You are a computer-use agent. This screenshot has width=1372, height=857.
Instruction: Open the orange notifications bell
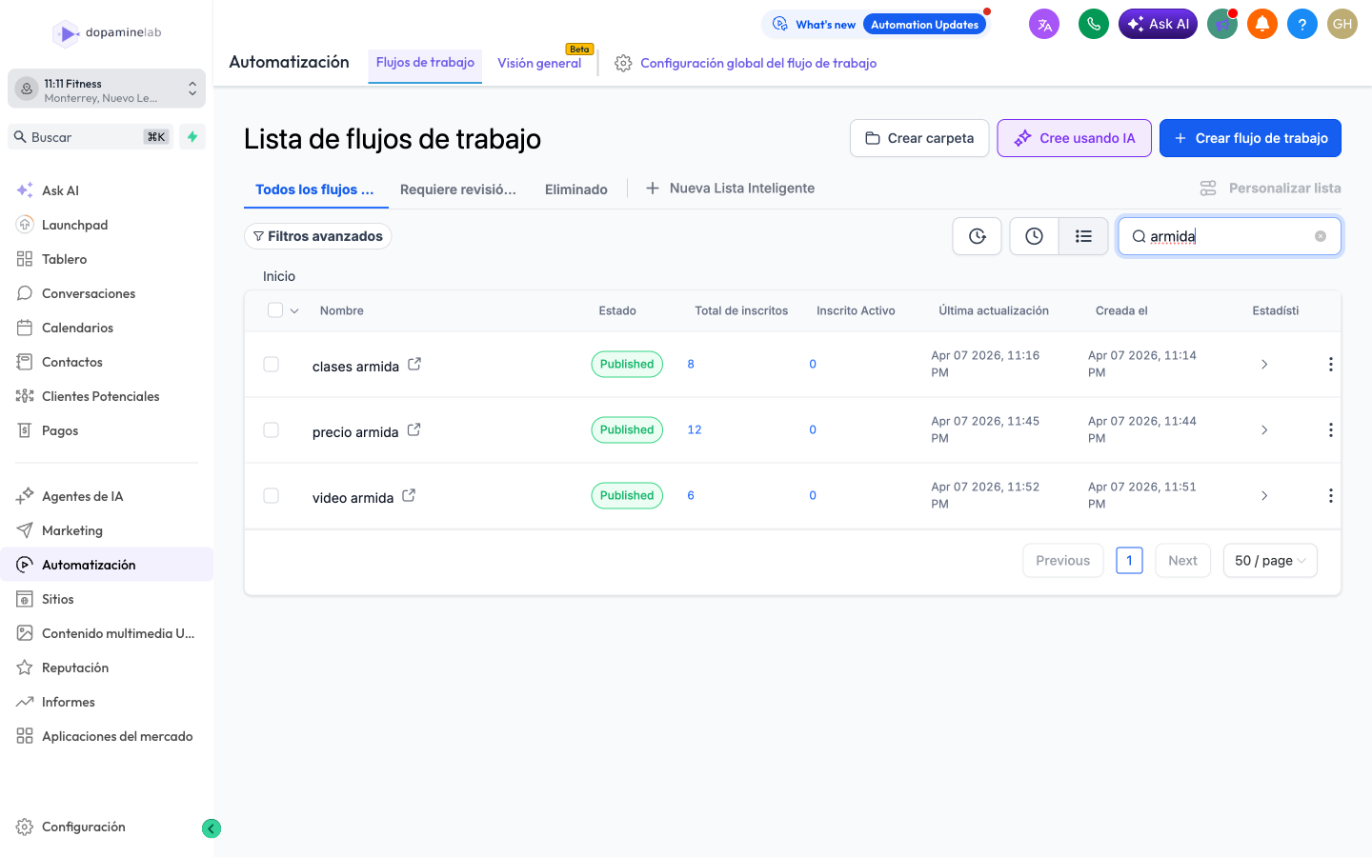click(1262, 25)
